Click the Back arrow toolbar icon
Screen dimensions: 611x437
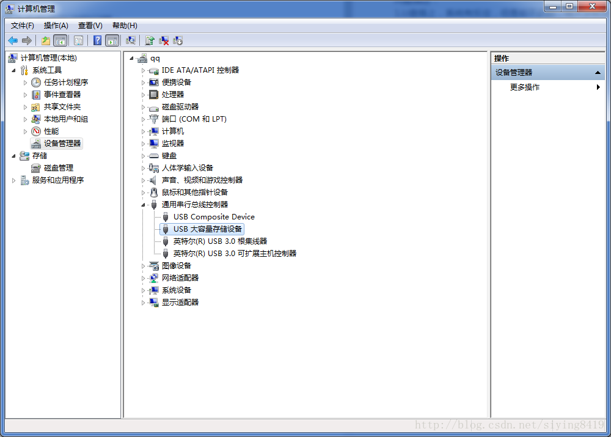tap(13, 40)
